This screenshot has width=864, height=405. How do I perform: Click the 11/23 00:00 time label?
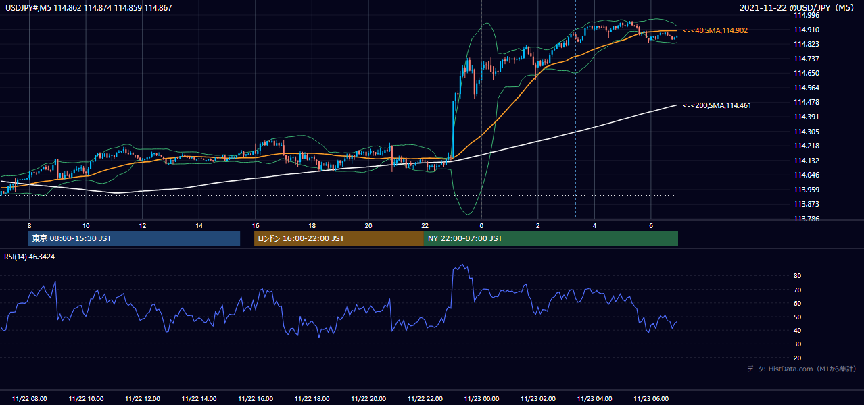[x=481, y=399]
